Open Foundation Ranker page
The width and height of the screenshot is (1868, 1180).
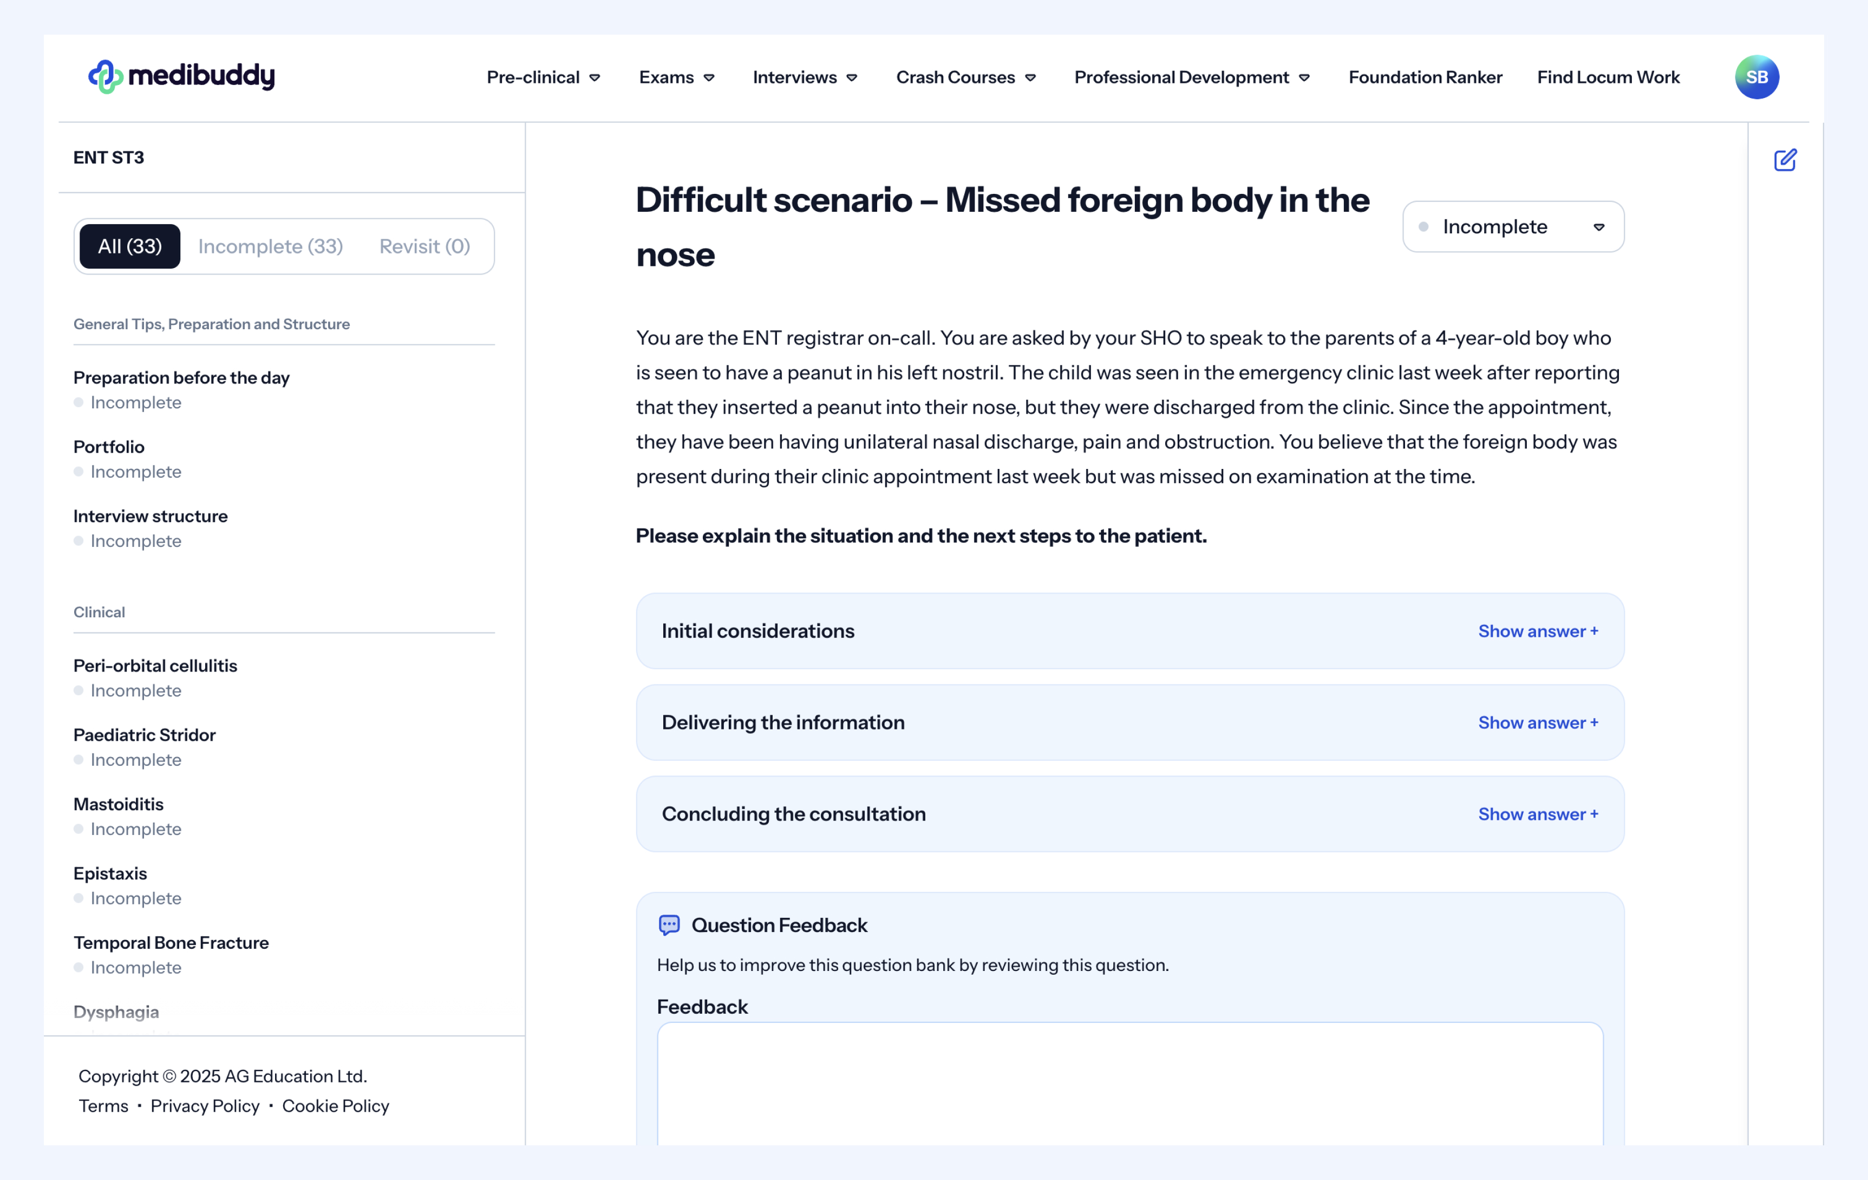[1425, 77]
